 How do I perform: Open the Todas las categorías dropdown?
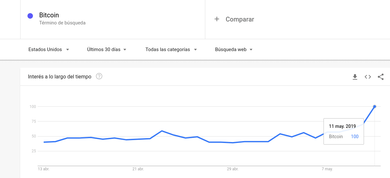click(171, 49)
